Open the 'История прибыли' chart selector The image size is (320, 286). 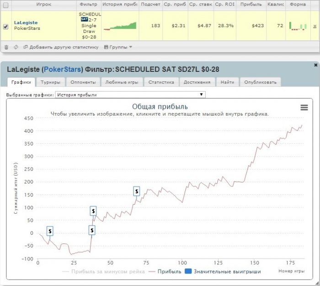[130, 95]
